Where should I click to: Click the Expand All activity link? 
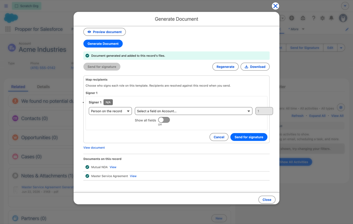pyautogui.click(x=317, y=116)
